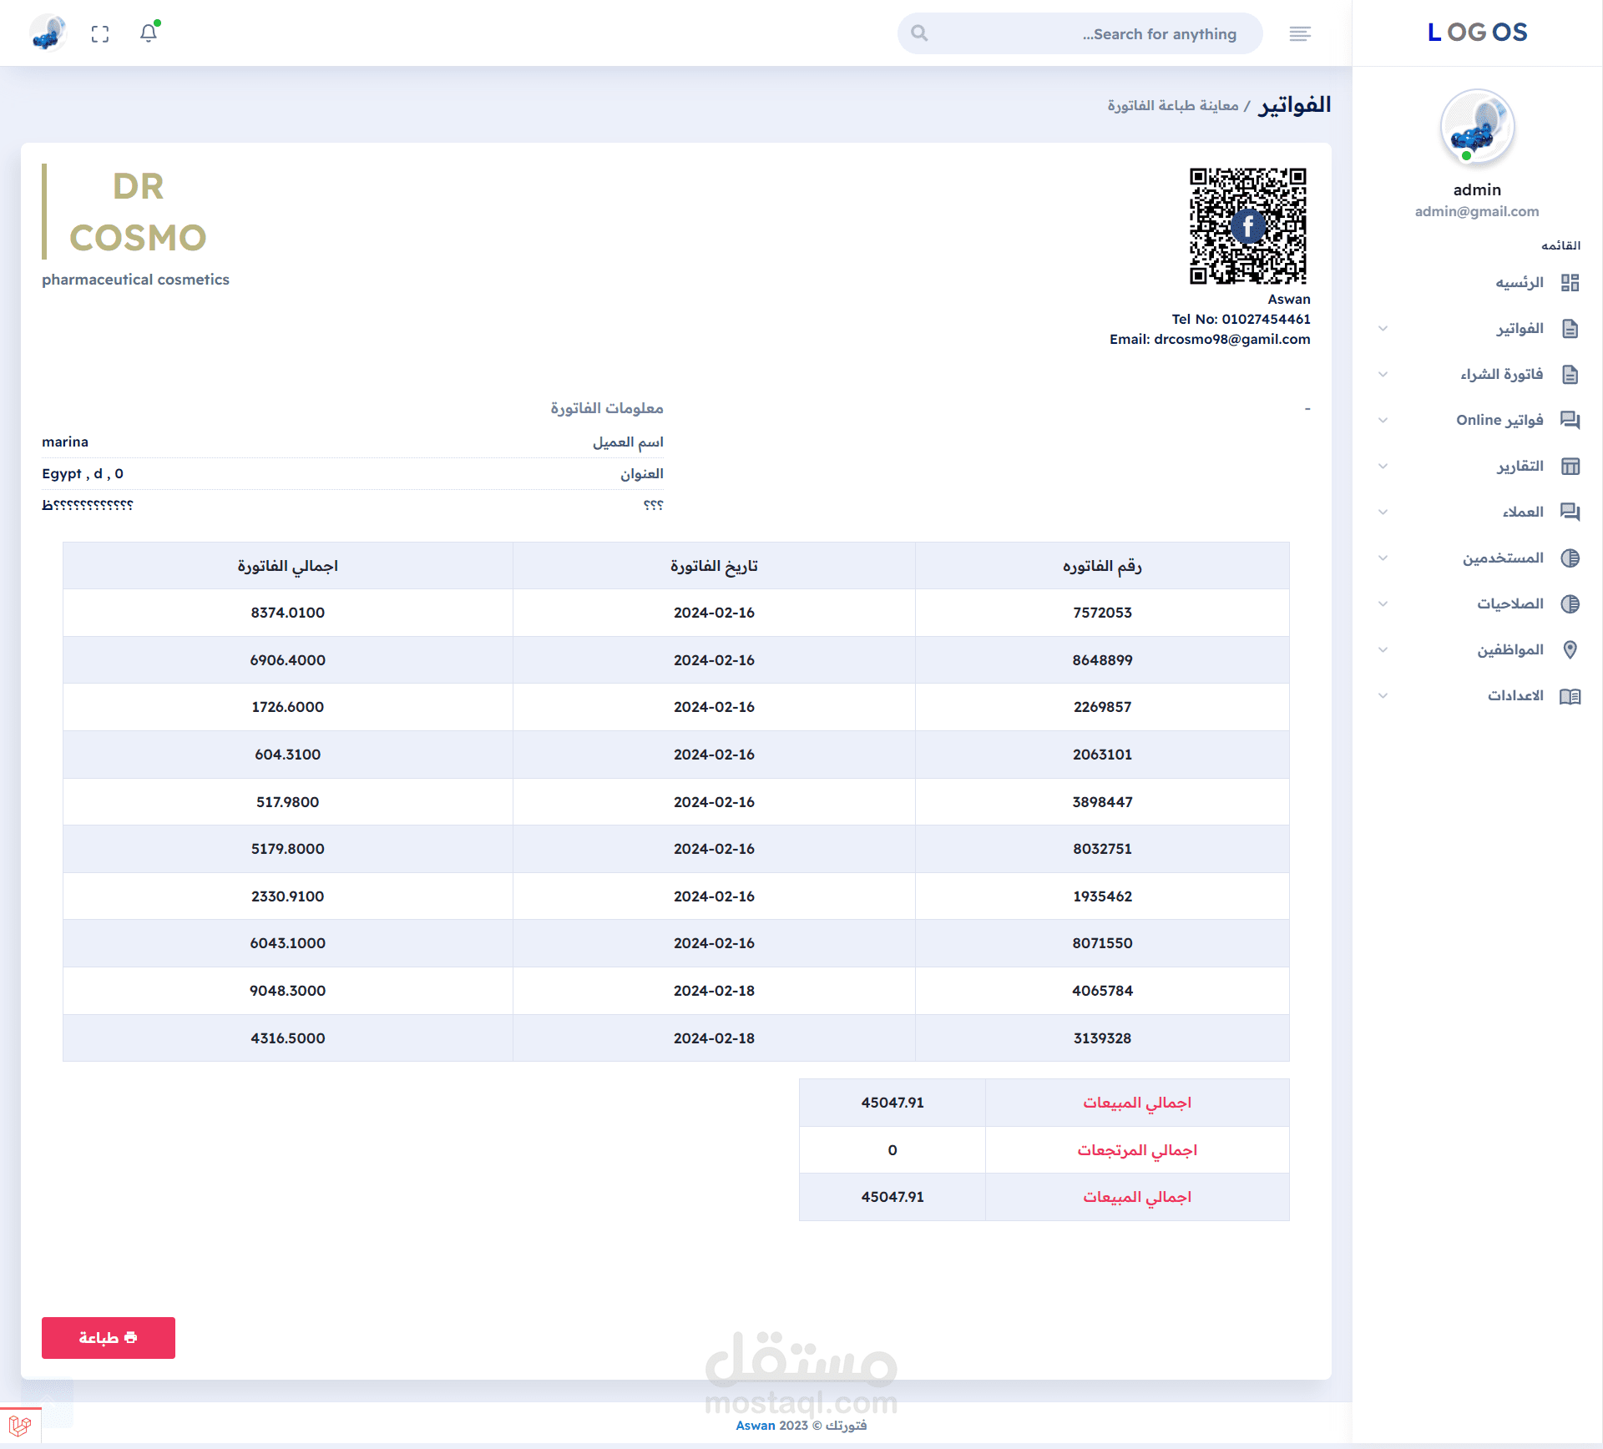Click the الموظفين location pin icon
The width and height of the screenshot is (1603, 1449).
[x=1570, y=650]
